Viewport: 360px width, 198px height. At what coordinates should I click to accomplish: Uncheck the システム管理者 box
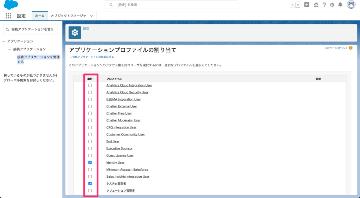pyautogui.click(x=90, y=184)
